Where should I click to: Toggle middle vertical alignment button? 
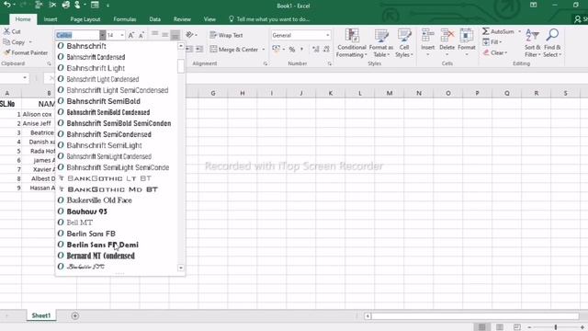165,35
